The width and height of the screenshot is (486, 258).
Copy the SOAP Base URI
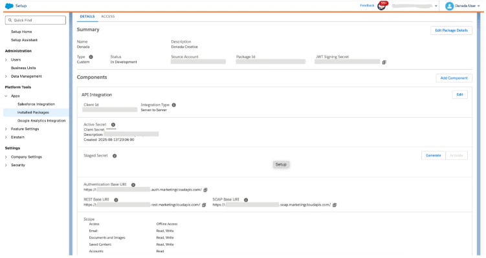tap(335, 205)
